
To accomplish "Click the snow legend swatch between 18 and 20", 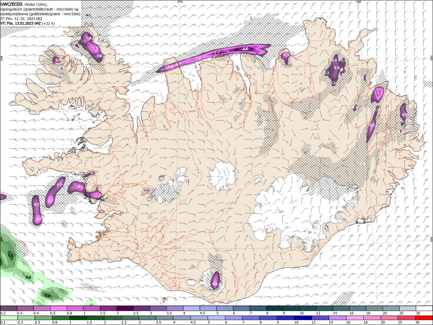I will 374,308.
